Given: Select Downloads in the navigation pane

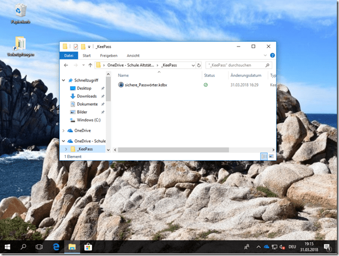Looking at the screenshot, I should coord(86,96).
